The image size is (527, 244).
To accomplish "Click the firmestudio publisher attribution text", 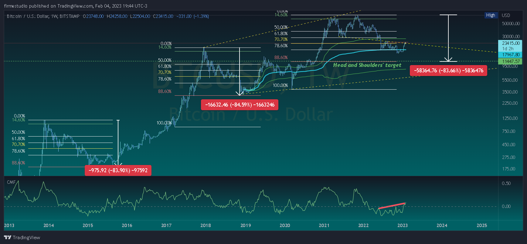I will 76,6.
